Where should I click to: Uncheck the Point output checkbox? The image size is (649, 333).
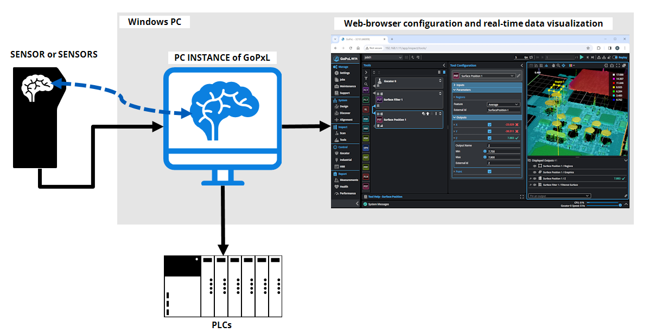point(489,171)
